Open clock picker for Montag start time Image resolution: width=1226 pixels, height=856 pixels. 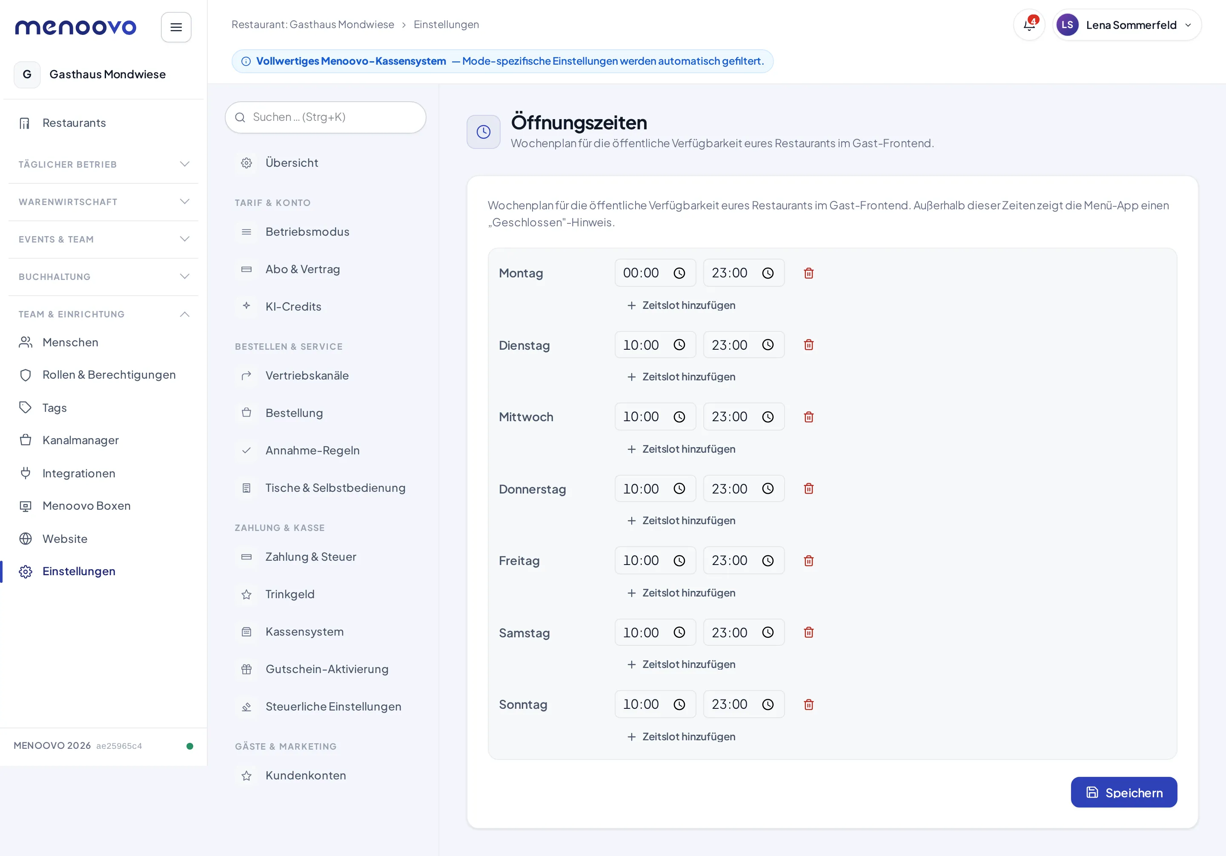click(679, 273)
